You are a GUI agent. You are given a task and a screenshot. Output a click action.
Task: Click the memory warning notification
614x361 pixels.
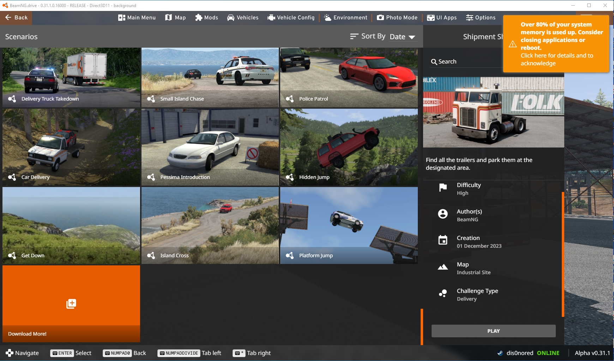pos(556,44)
